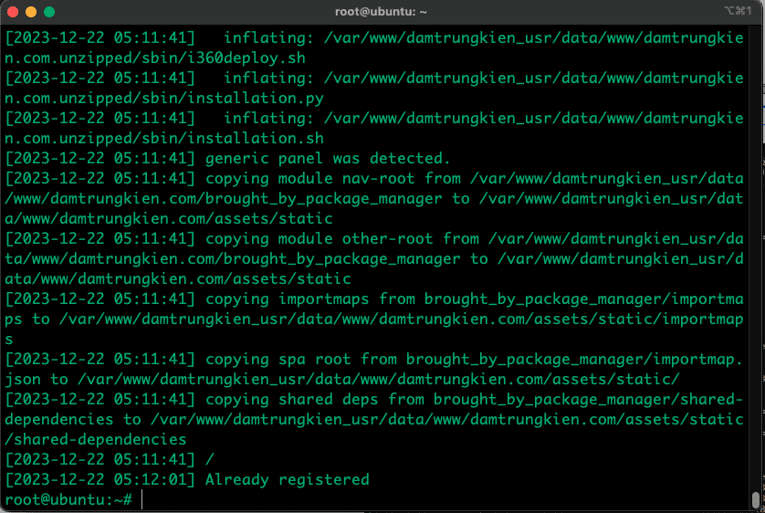Click the "copying spa root" log text
The image size is (765, 513).
tap(279, 360)
